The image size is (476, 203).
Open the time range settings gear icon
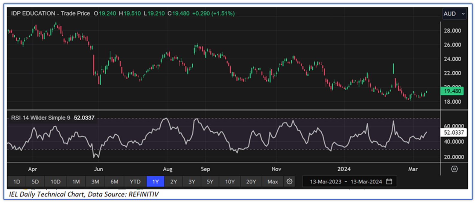click(289, 182)
